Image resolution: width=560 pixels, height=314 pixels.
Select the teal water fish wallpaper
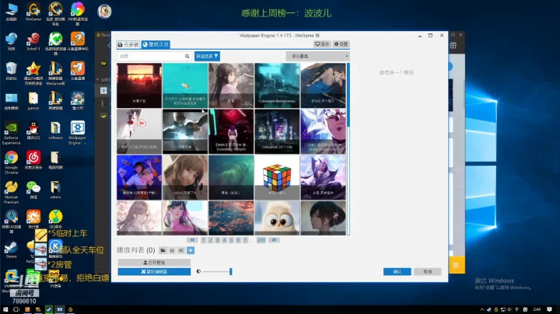(185, 85)
